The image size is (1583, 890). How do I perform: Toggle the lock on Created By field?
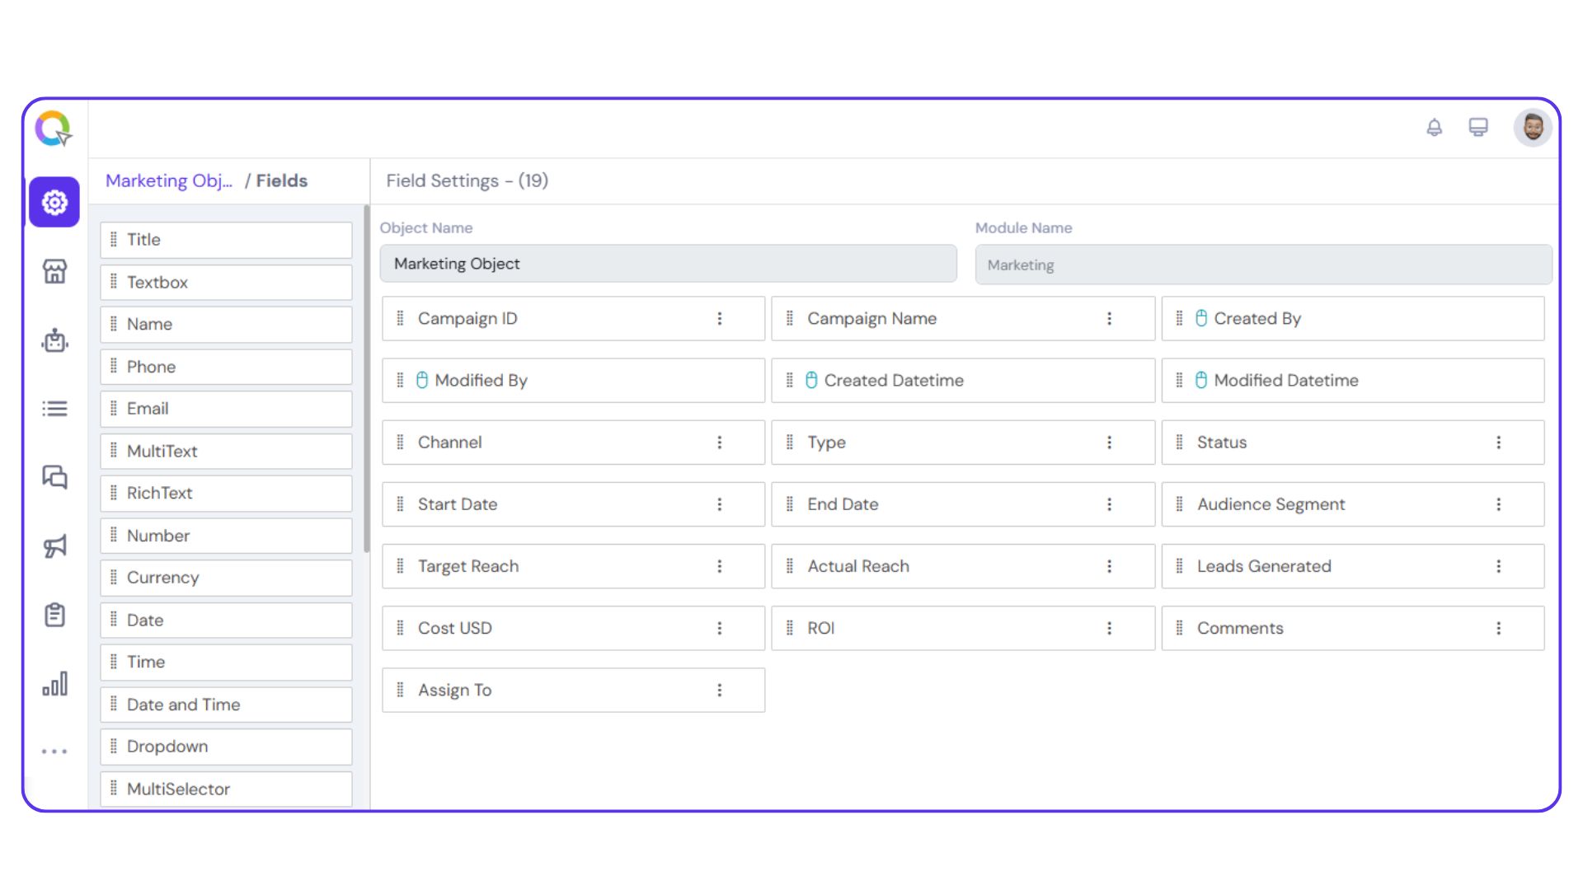(1200, 318)
